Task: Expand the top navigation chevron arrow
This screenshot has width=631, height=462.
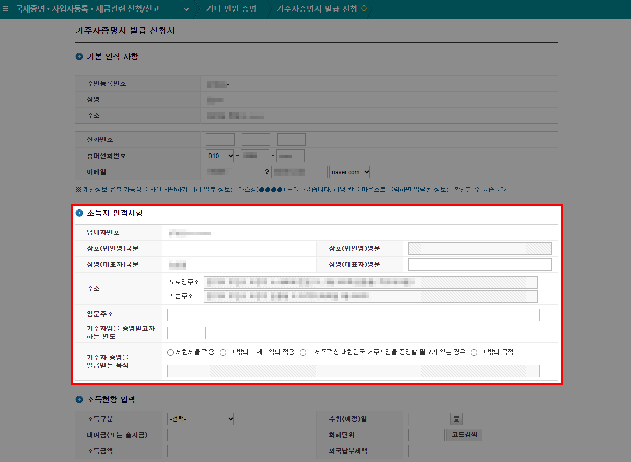Action: pos(185,9)
